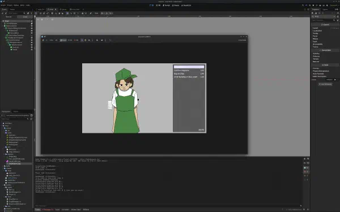
Task: Click the Clear Output icon
Action: pos(305,158)
